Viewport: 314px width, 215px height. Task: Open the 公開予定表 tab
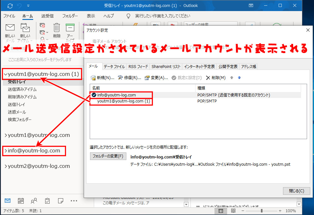[x=228, y=66]
